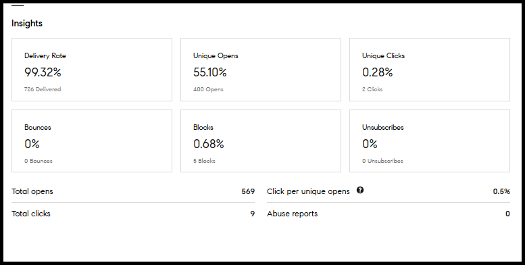Click the abuse reports value 0
Screen dimensions: 525x265
[507, 214]
